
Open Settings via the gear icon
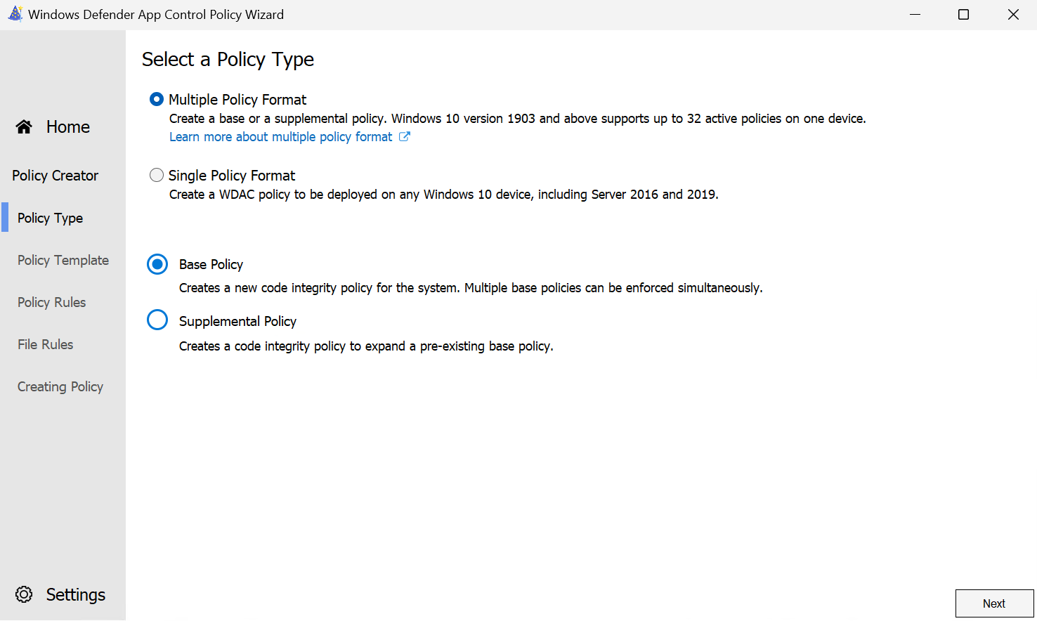coord(24,594)
